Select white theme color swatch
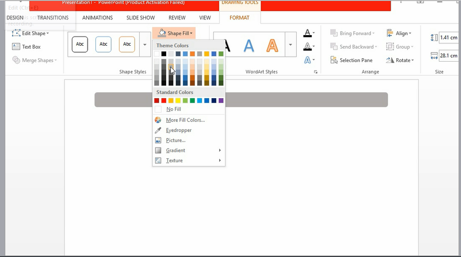461x257 pixels. click(x=157, y=54)
